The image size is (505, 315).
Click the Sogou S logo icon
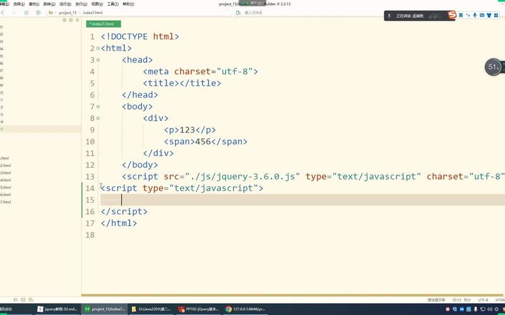click(x=452, y=14)
